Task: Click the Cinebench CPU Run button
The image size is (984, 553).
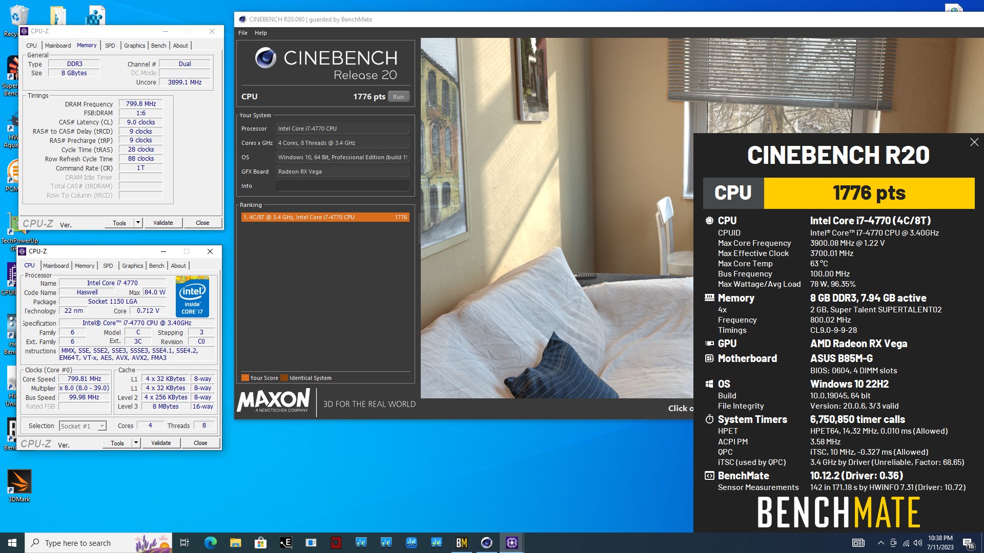Action: pos(399,97)
